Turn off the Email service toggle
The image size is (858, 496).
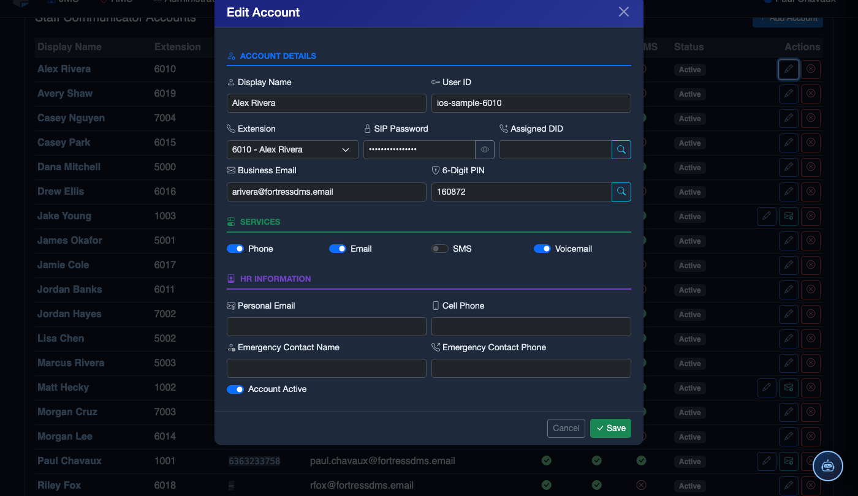click(x=338, y=249)
